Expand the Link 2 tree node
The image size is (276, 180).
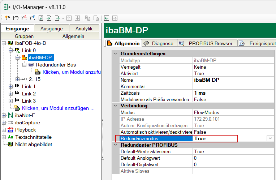click(x=10, y=94)
